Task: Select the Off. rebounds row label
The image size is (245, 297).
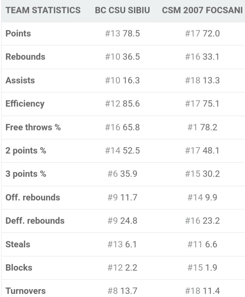Action: (x=33, y=197)
